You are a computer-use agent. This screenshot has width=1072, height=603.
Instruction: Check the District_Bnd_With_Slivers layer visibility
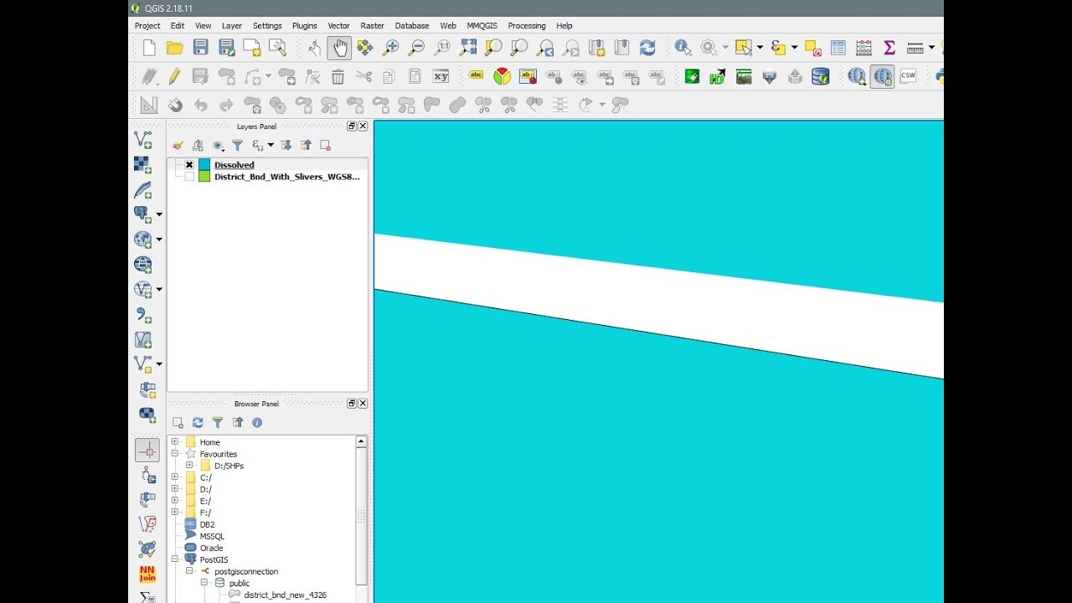189,177
